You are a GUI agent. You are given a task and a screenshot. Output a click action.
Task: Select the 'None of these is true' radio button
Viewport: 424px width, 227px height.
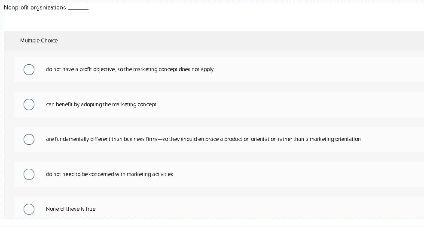coord(29,209)
